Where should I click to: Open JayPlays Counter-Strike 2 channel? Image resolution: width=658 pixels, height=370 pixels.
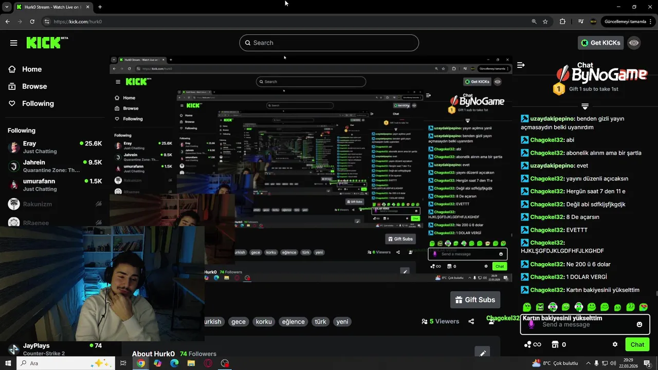click(54, 349)
